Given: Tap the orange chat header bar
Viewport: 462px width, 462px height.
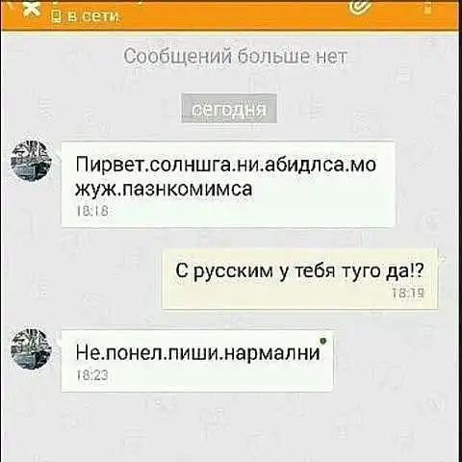Looking at the screenshot, I should pyautogui.click(x=230, y=14).
